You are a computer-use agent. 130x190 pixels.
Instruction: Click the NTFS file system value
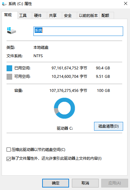click(38, 56)
